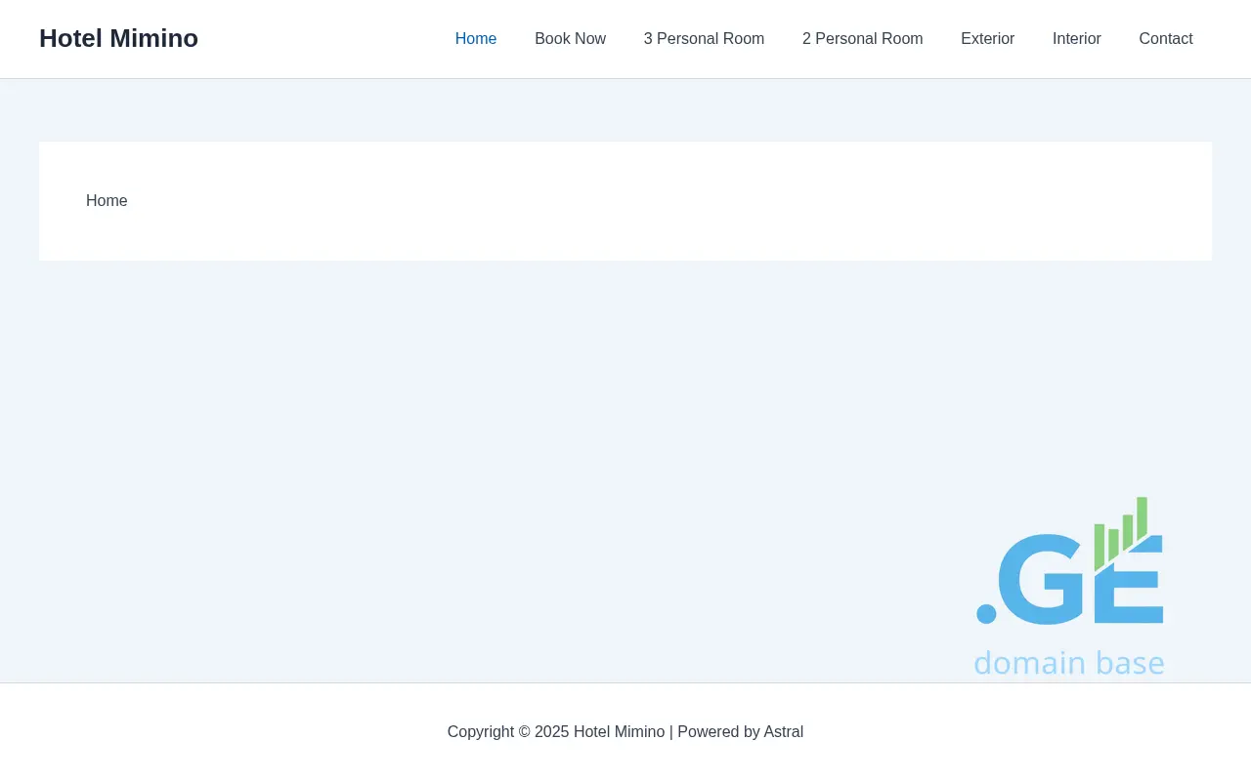The width and height of the screenshot is (1251, 781).
Task: Click empty right side of white content card
Action: (x=880, y=201)
